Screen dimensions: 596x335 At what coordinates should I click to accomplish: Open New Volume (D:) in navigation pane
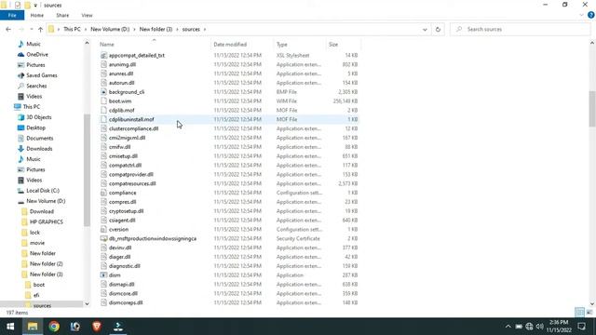(46, 201)
